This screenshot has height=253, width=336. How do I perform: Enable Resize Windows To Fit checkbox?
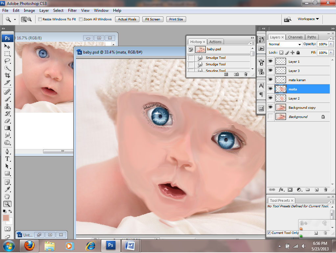click(40, 19)
